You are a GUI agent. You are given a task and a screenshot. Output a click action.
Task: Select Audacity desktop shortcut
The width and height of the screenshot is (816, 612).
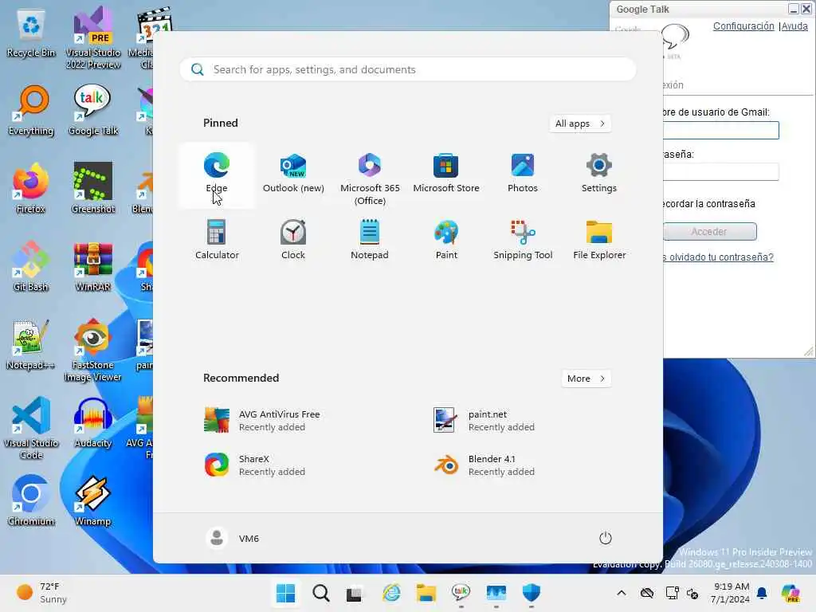[93, 422]
